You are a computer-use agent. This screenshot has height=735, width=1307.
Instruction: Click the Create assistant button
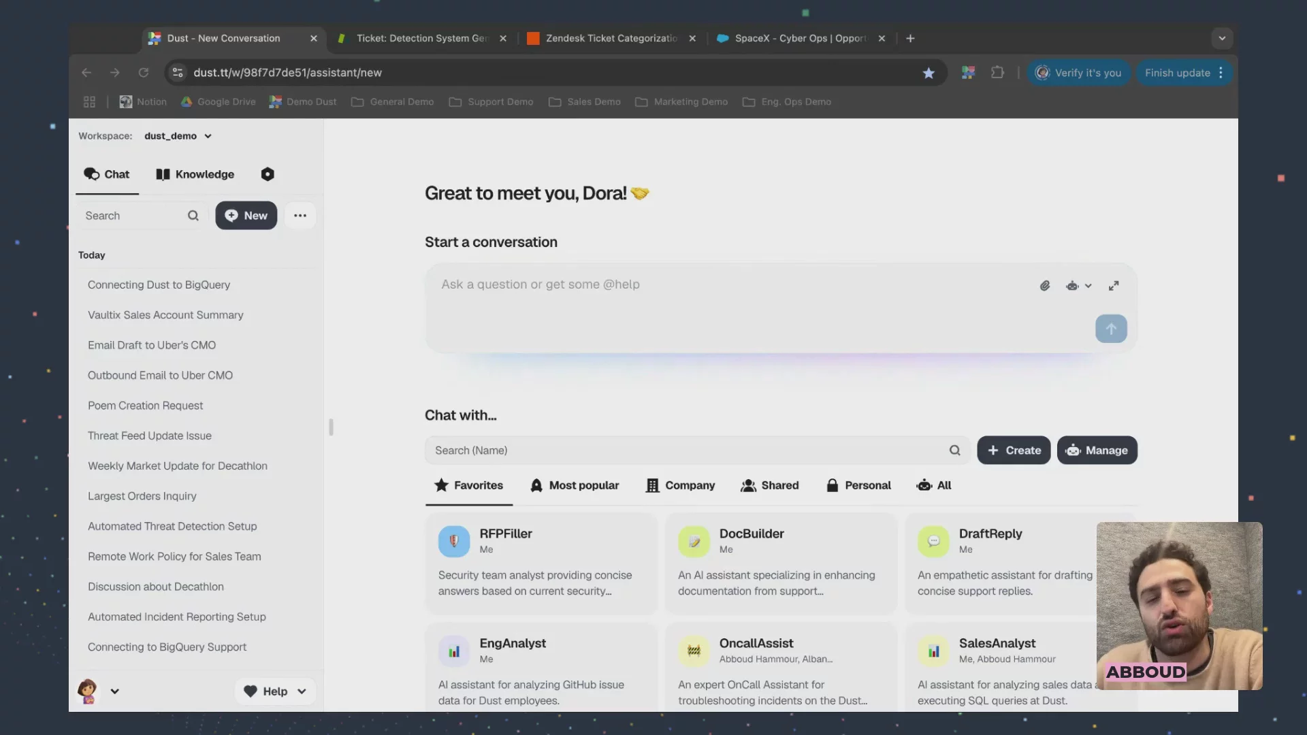(1014, 451)
